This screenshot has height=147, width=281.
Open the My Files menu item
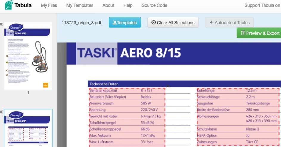(49, 5)
